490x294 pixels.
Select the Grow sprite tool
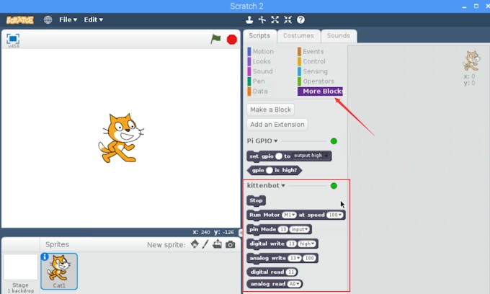coord(275,19)
